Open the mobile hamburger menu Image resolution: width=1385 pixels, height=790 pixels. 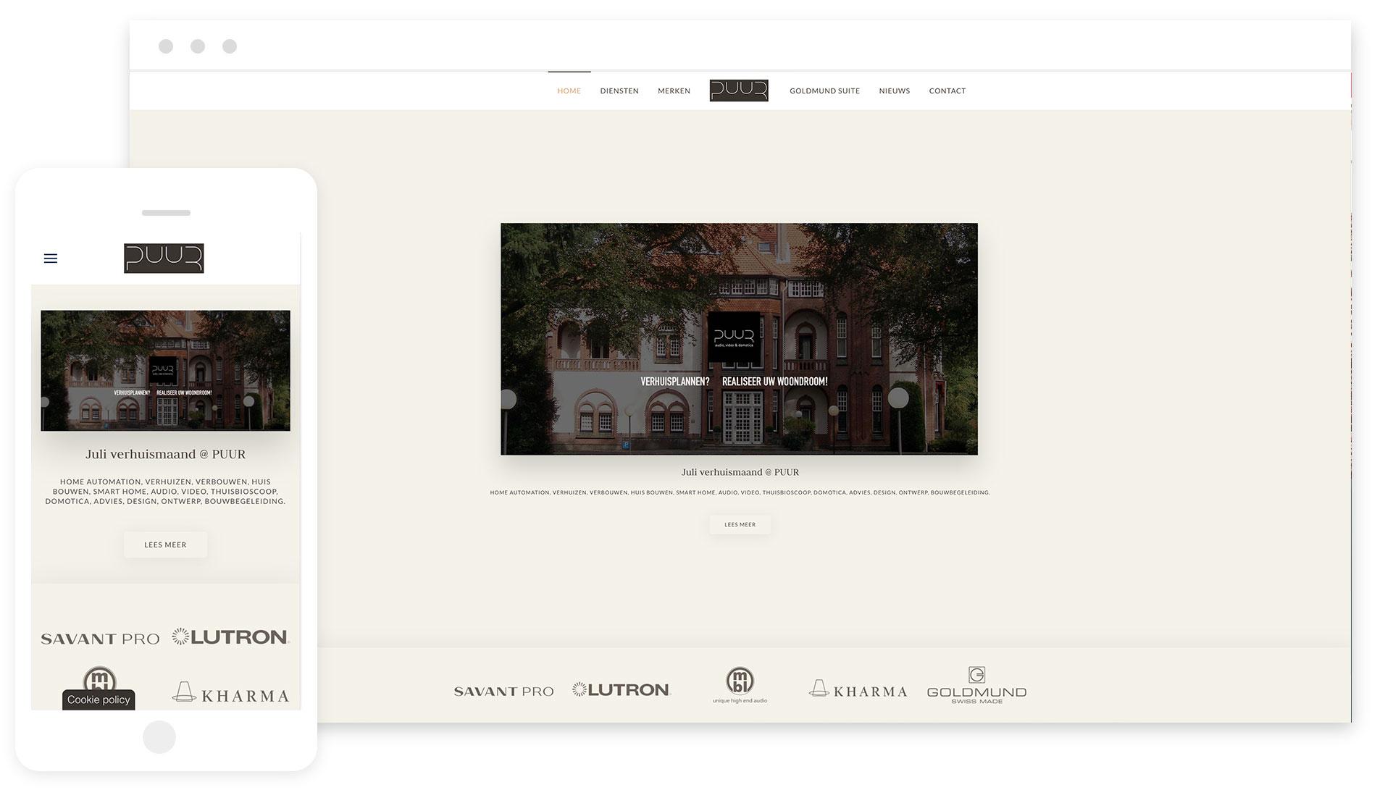pos(51,259)
